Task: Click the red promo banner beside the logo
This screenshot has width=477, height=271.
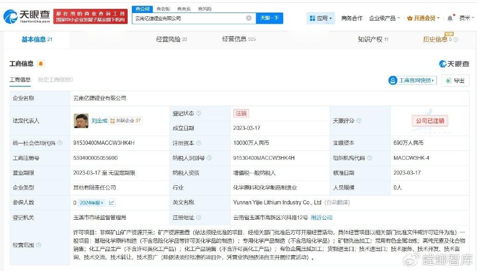Action: [90, 16]
